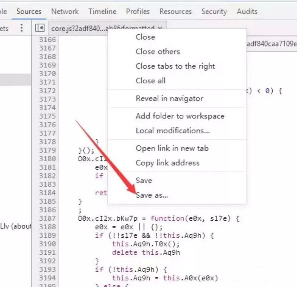Set breakpoint at line number 3189
The image size is (297, 287).
(x=48, y=235)
